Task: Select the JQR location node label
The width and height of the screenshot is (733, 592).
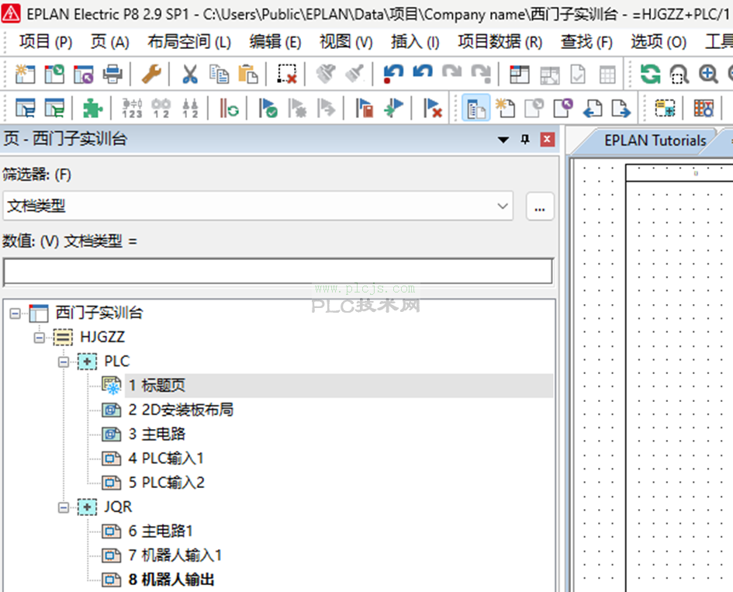Action: click(118, 507)
